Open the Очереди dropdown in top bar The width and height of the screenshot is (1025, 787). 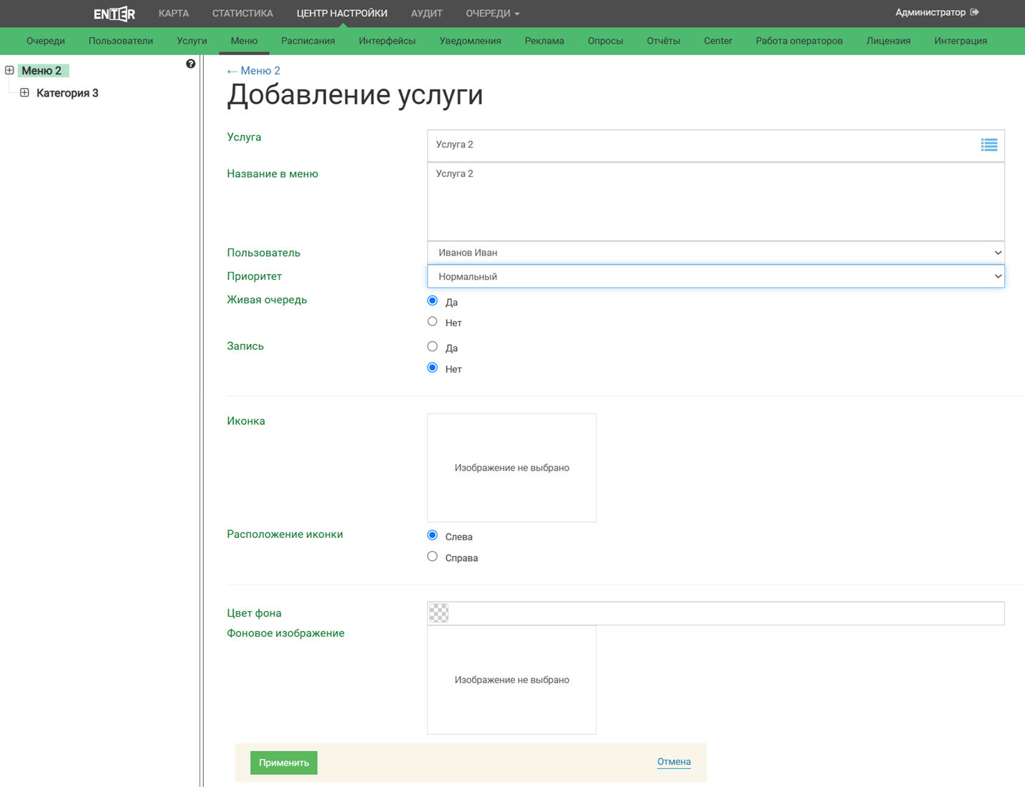[492, 14]
